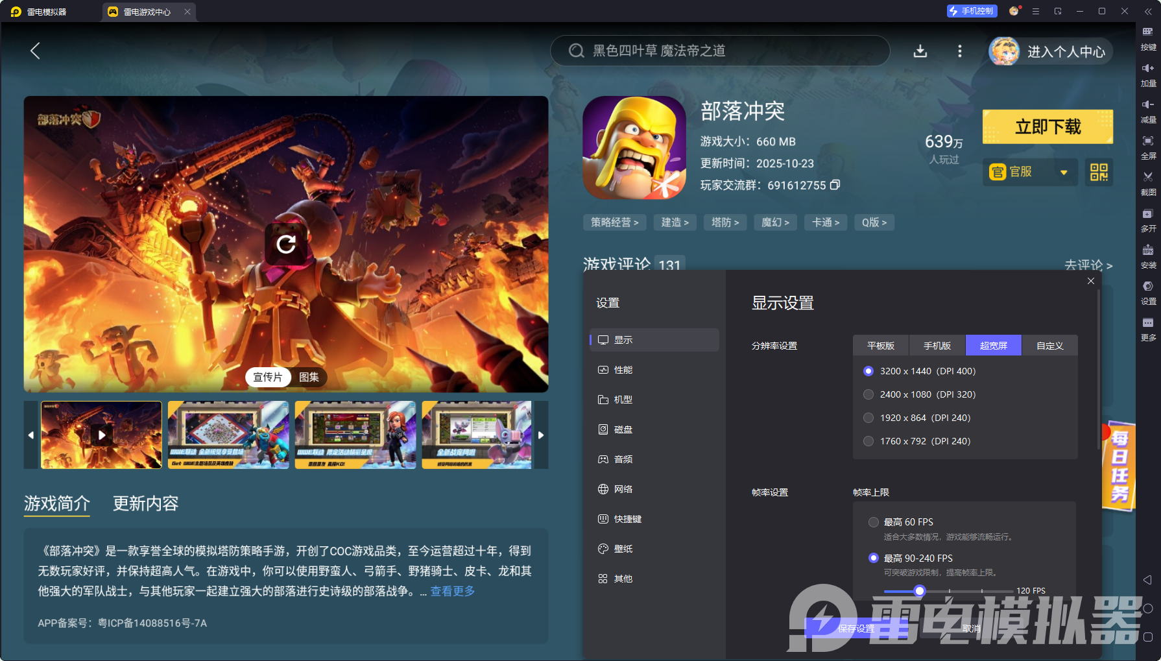1161x661 pixels.
Task: Open 设置 from the right sidebar
Action: coord(1148,292)
